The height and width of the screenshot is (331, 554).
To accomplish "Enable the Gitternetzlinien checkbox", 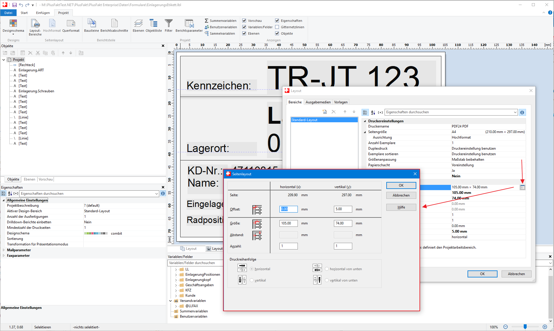I will [277, 27].
